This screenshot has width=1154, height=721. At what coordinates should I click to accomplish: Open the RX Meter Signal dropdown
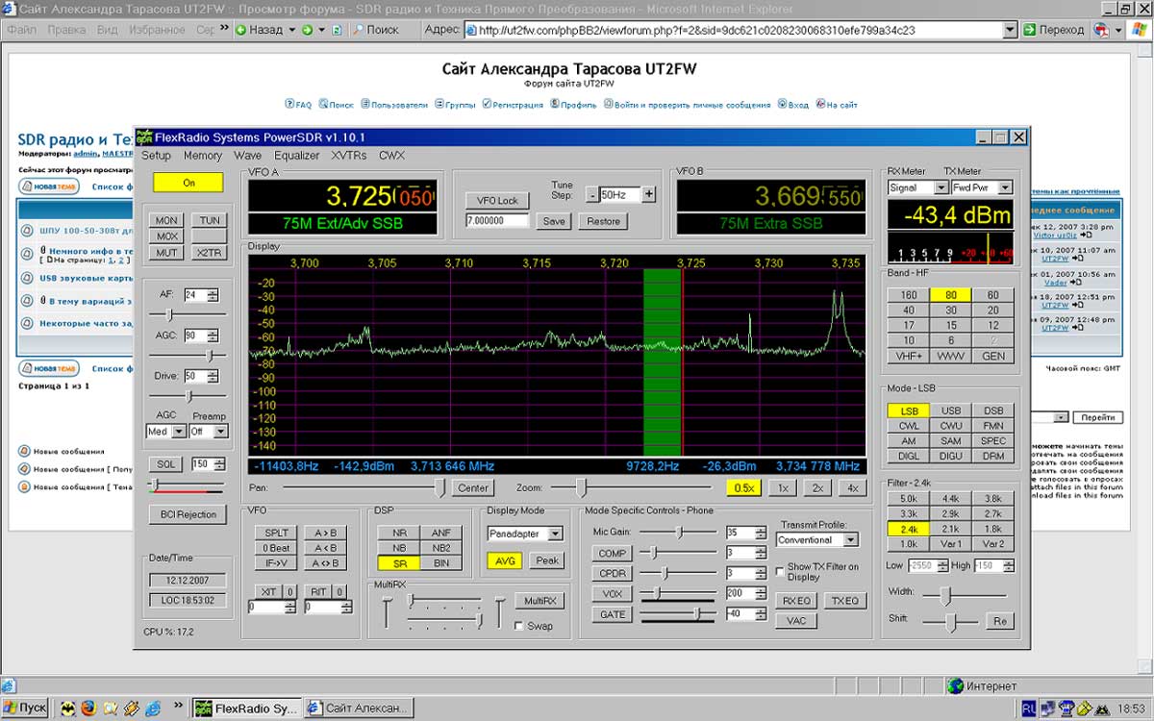pyautogui.click(x=941, y=188)
